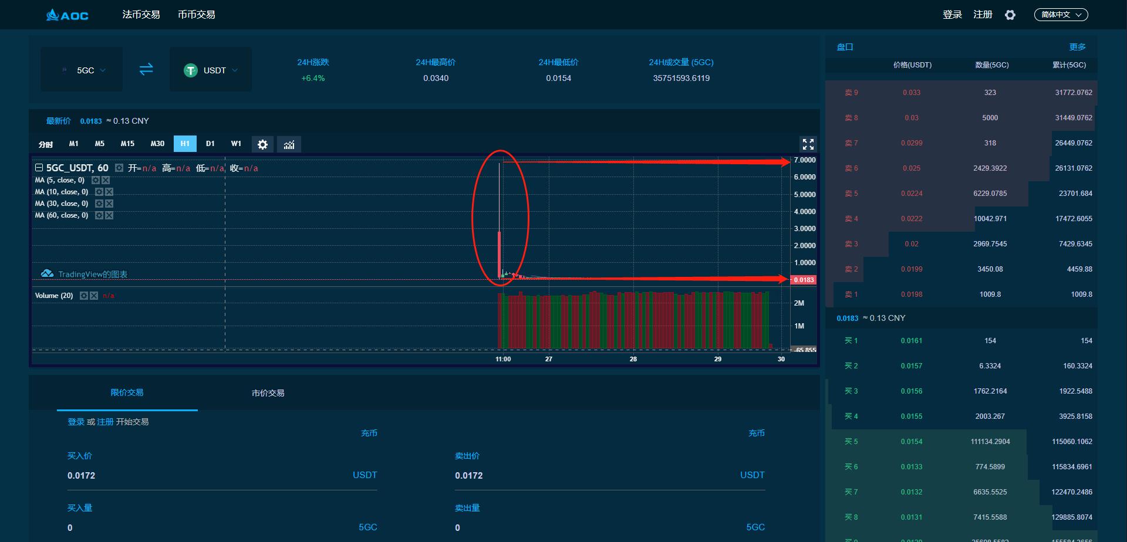The width and height of the screenshot is (1127, 542).
Task: Enter fullscreen chart mode
Action: [x=808, y=144]
